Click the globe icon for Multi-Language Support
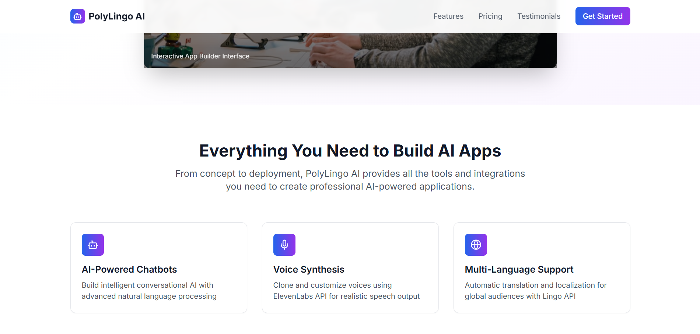Screen dimensions: 700x334 click(x=476, y=245)
